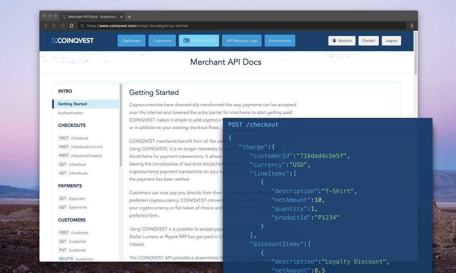The image size is (456, 273).
Task: Open DELETE /customer endpoint
Action: pyautogui.click(x=76, y=259)
